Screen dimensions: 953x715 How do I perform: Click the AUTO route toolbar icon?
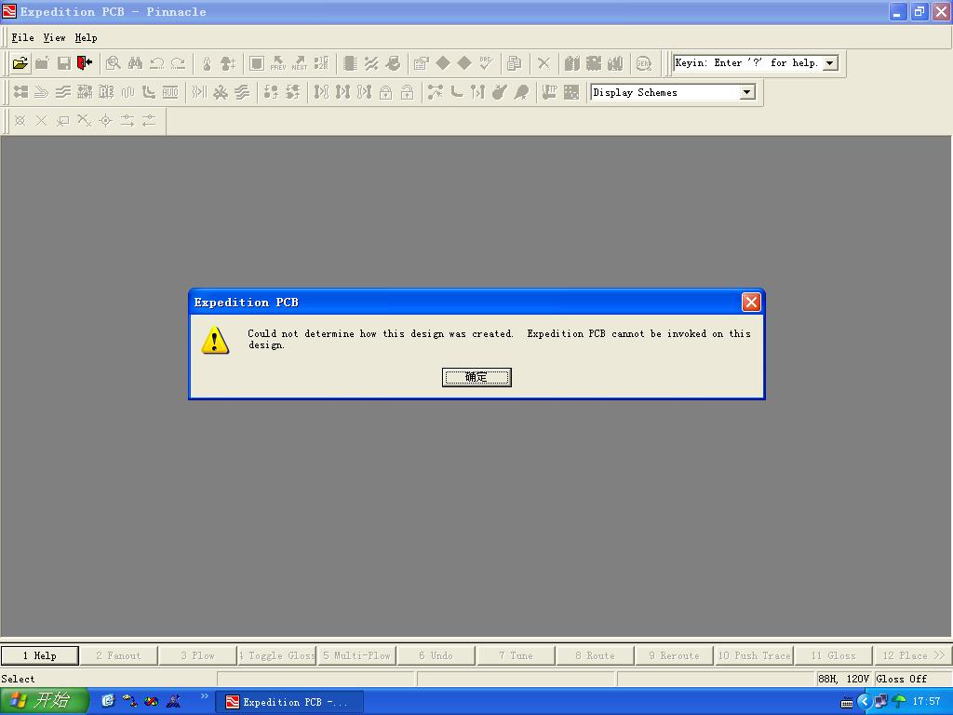tap(170, 92)
